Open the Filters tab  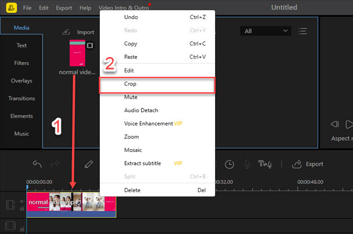tap(22, 63)
